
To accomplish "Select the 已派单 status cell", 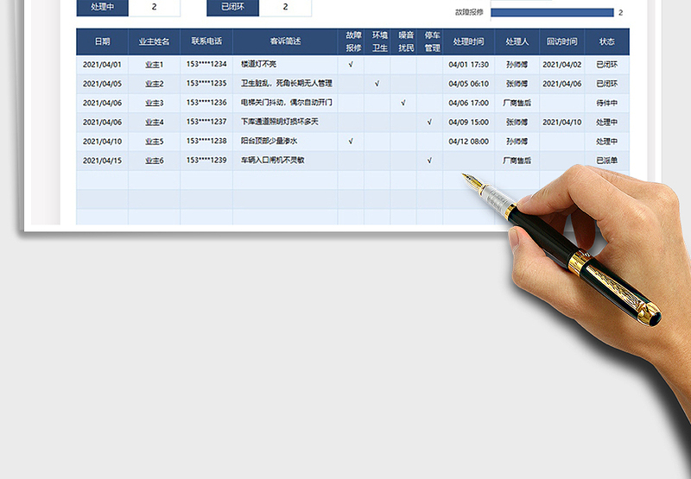I will pyautogui.click(x=606, y=160).
